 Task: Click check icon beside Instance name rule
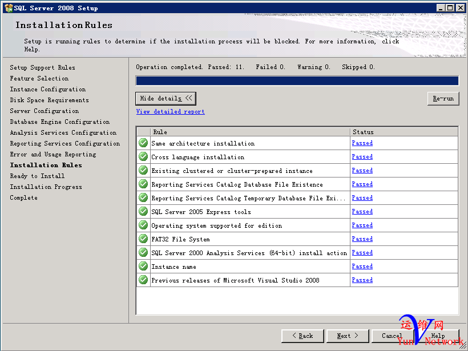tap(143, 266)
